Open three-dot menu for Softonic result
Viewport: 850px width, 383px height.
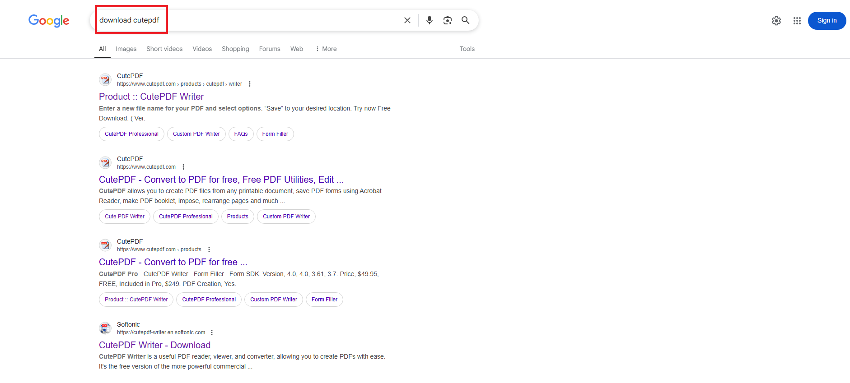[212, 332]
